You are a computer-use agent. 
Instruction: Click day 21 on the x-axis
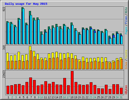tap(83, 97)
